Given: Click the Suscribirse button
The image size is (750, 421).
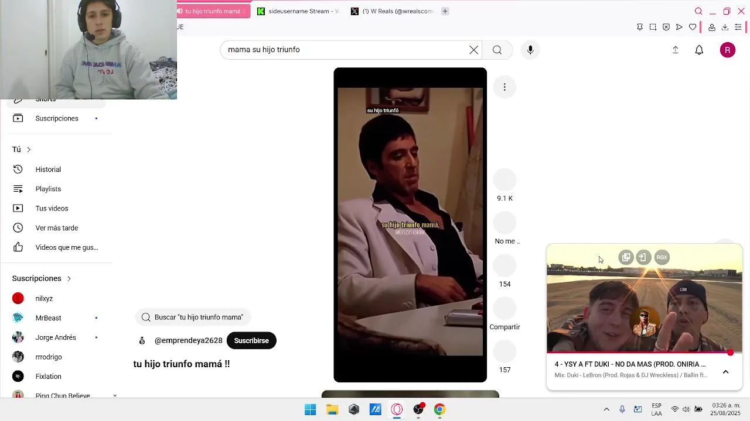Looking at the screenshot, I should [251, 341].
